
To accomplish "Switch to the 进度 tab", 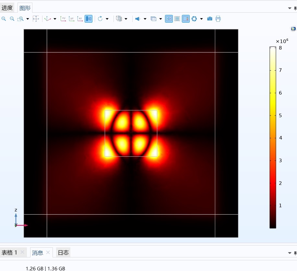I will 7,8.
